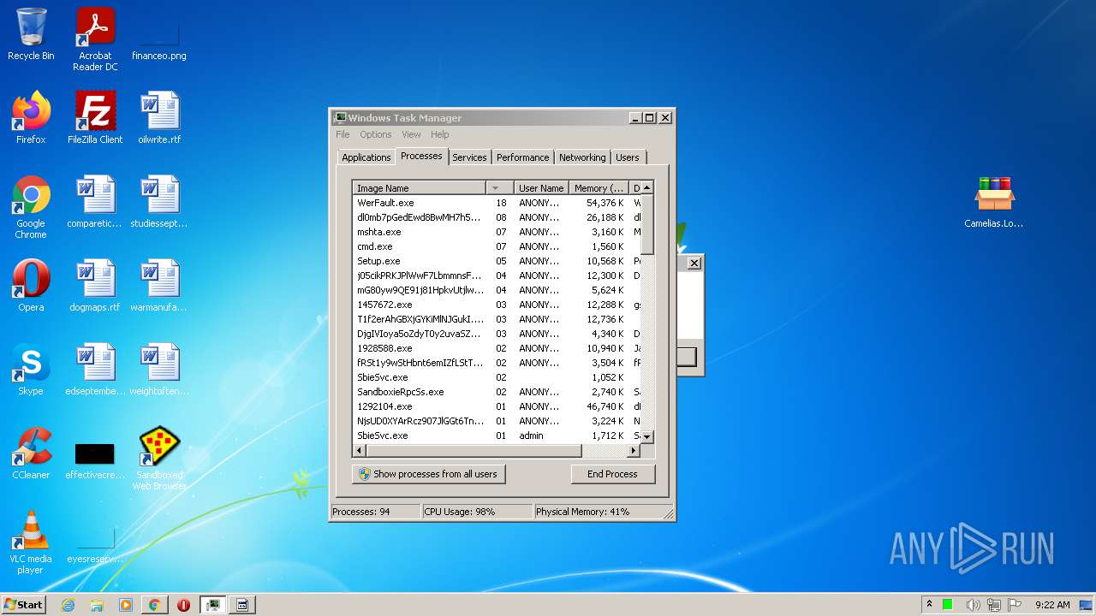
Task: Switch to the Networking tab
Action: pos(582,157)
